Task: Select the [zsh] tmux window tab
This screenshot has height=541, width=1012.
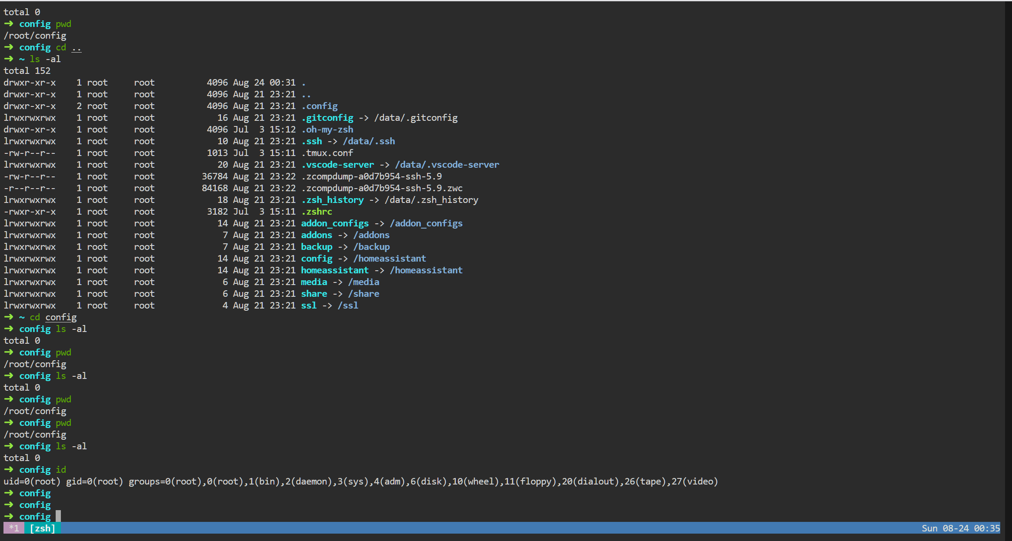Action: point(43,528)
